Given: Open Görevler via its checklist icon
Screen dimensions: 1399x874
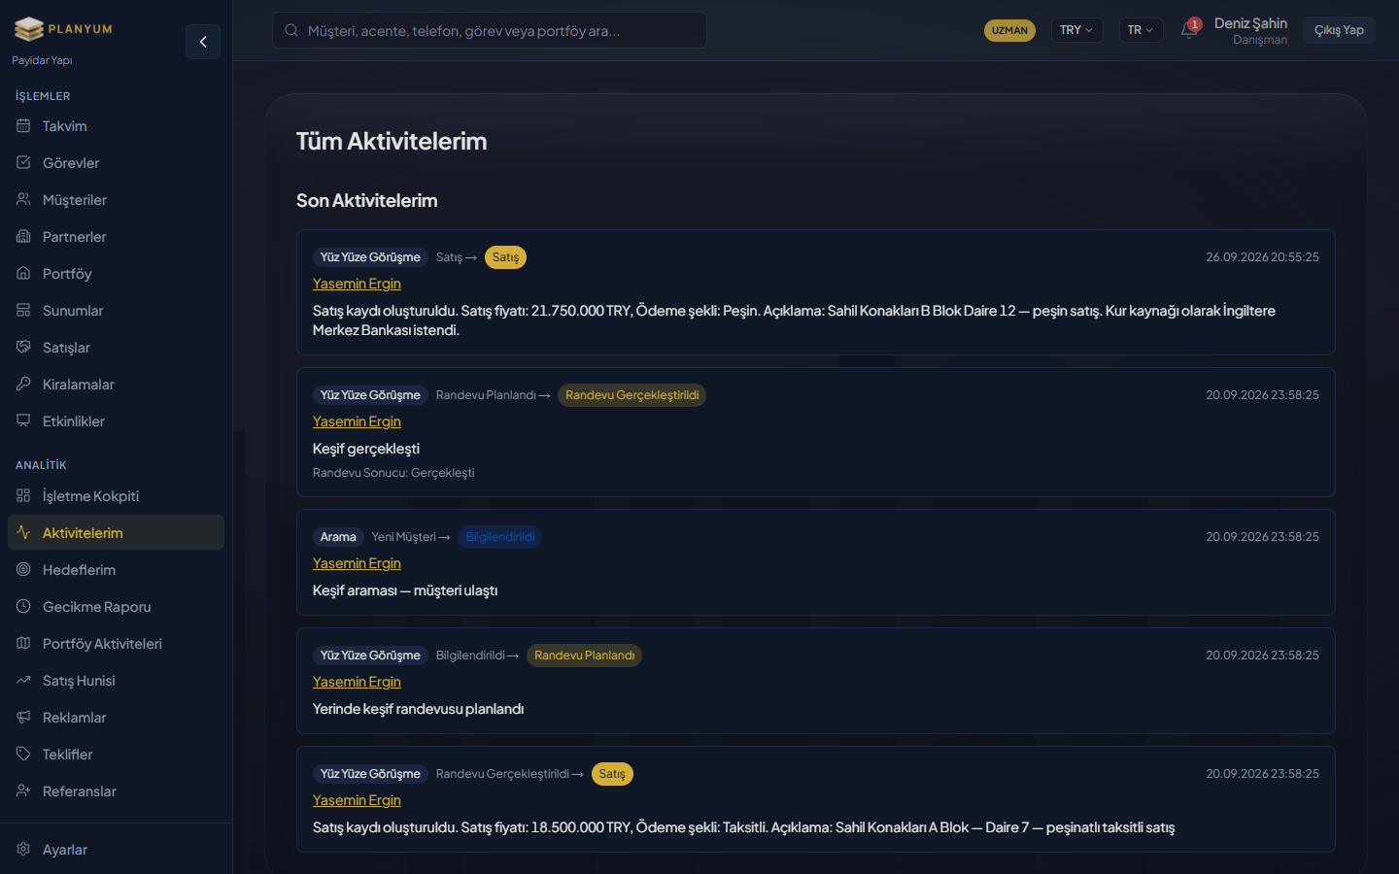Looking at the screenshot, I should [23, 162].
